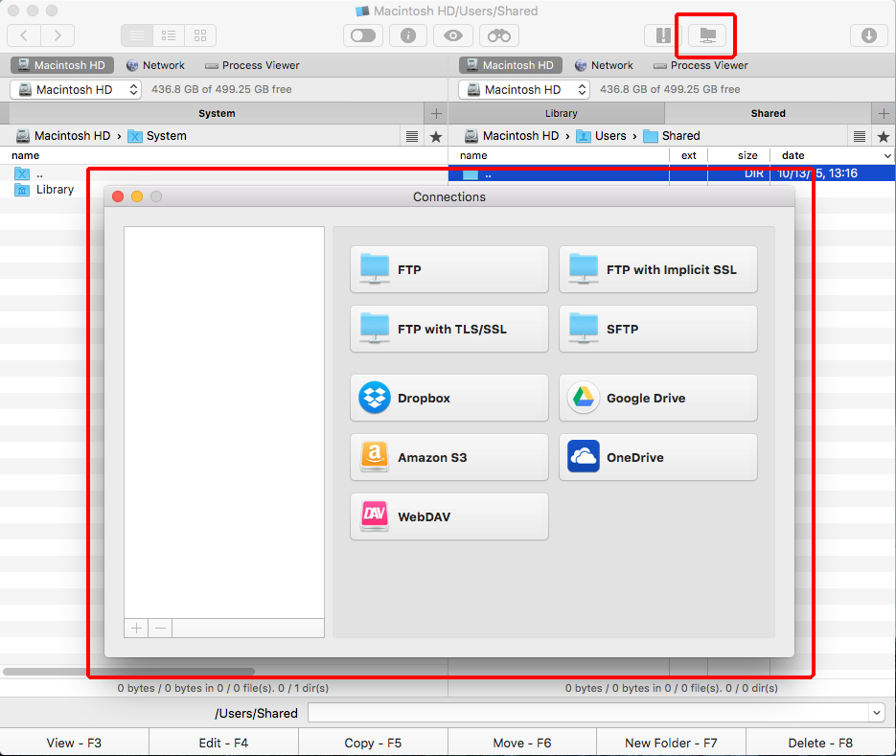Sort right pane by the ext column

[689, 155]
